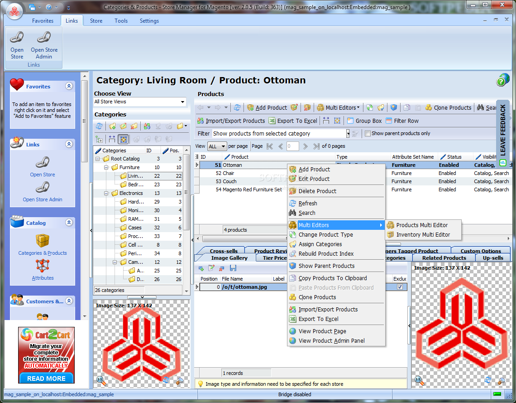Toggle Exclude checkbox for ottoman.jpg
The height and width of the screenshot is (403, 516).
[x=400, y=286]
